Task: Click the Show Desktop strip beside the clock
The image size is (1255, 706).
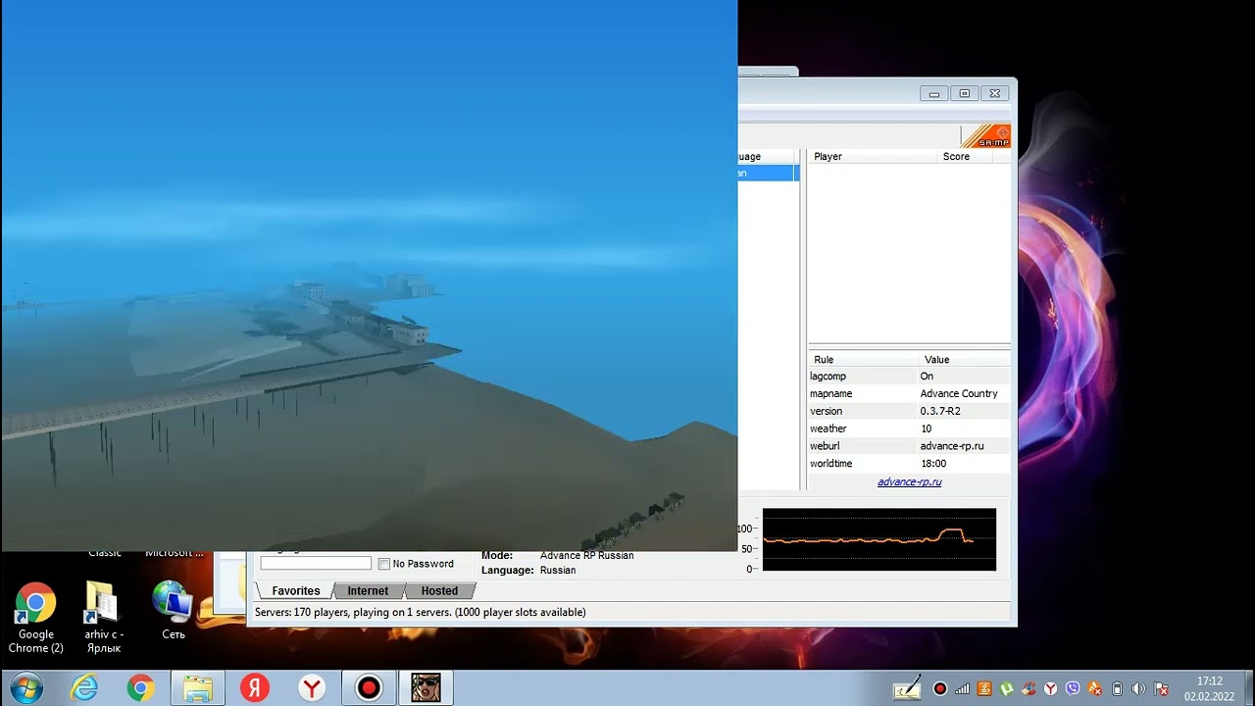Action: (1248, 688)
